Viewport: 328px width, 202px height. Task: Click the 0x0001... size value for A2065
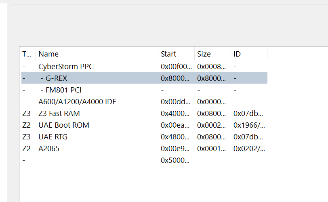pyautogui.click(x=211, y=149)
